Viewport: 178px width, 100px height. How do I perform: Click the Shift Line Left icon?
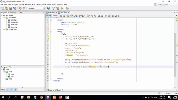(99, 16)
